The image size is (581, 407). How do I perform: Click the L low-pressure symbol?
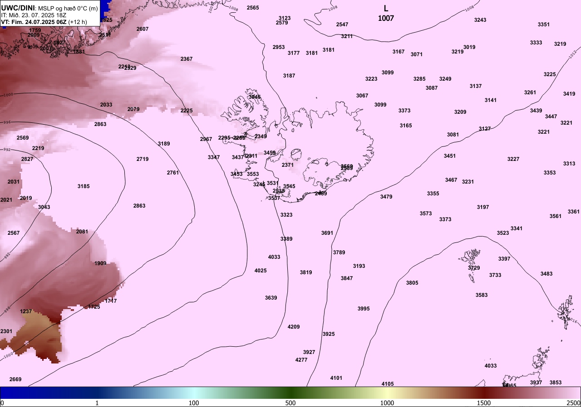click(386, 8)
